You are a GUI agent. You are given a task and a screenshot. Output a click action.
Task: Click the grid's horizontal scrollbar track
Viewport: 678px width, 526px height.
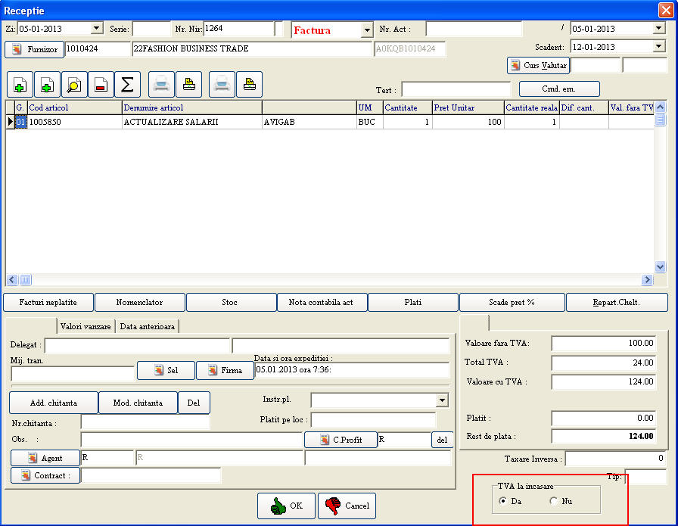point(325,279)
